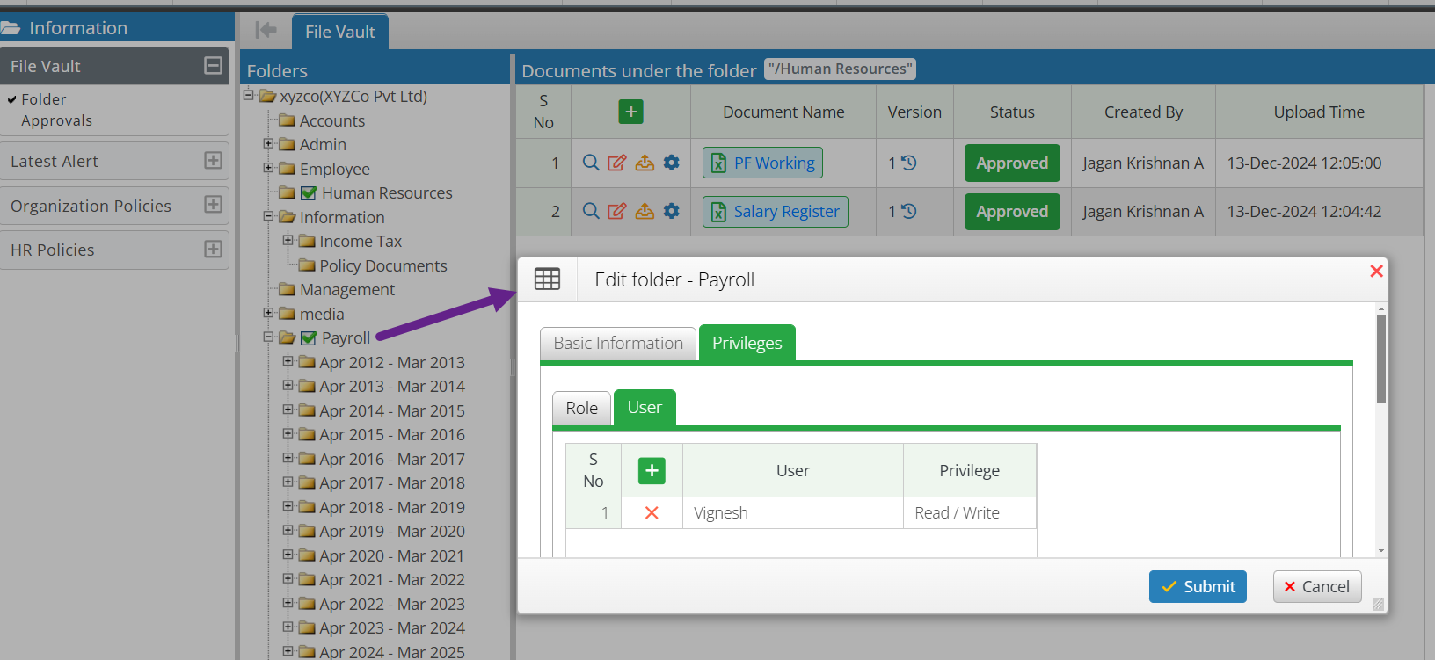
Task: Remove Vignesh using the red X icon
Action: click(x=652, y=513)
